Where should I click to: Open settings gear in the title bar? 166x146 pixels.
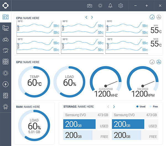[x=121, y=6]
